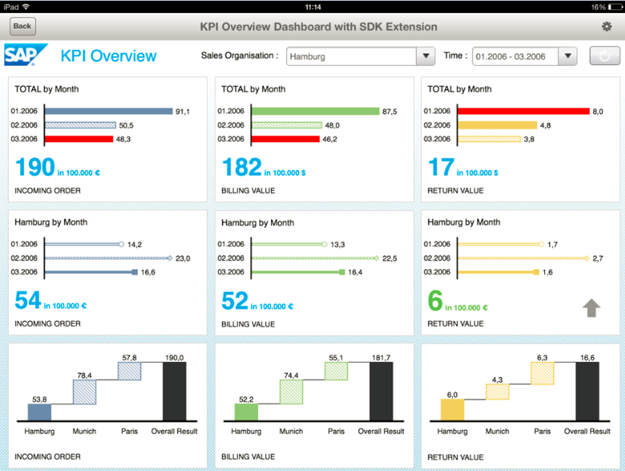Tap the refresh button beside Time

605,56
